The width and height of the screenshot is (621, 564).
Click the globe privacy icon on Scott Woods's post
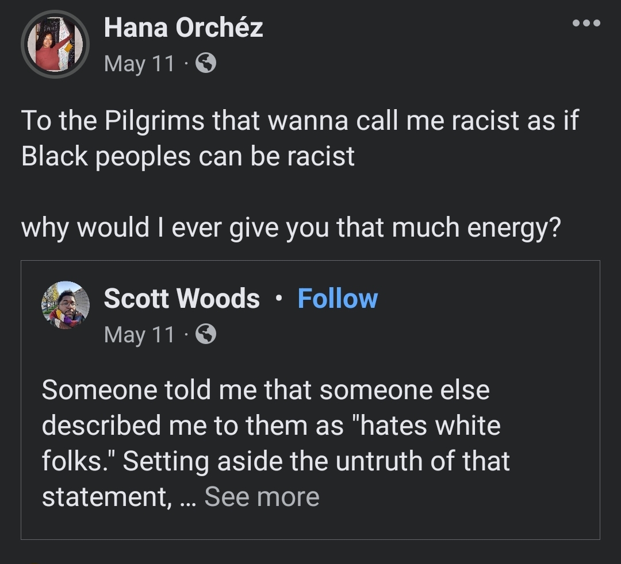tap(206, 334)
